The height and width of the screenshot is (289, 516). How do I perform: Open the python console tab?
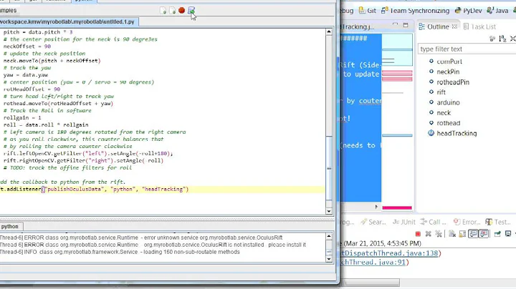click(10, 226)
